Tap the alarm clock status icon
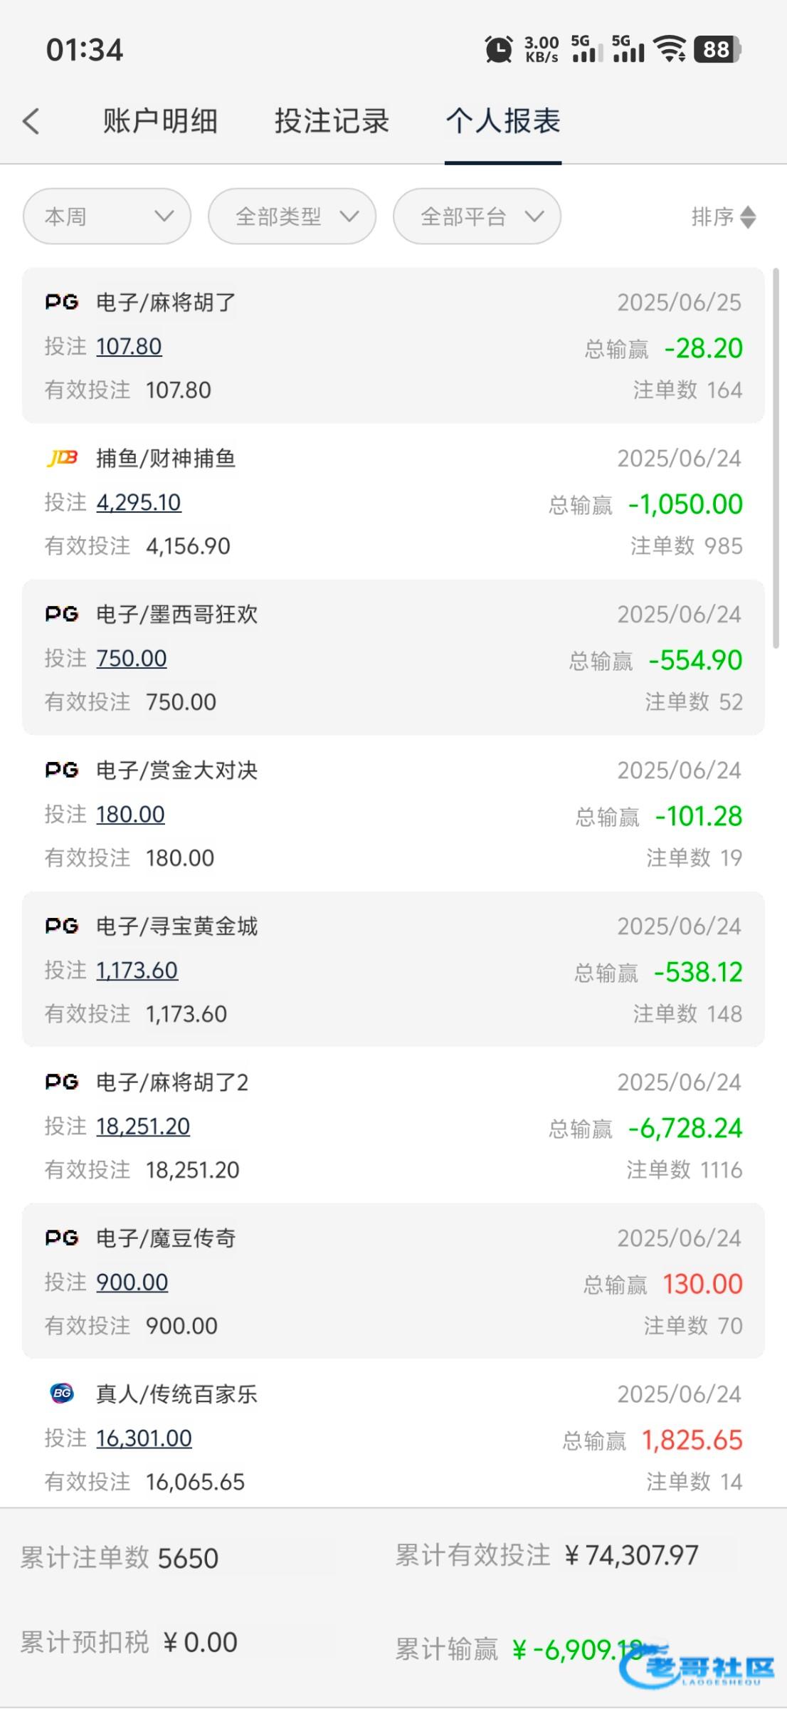Screen dimensions: 787x1709 [498, 49]
